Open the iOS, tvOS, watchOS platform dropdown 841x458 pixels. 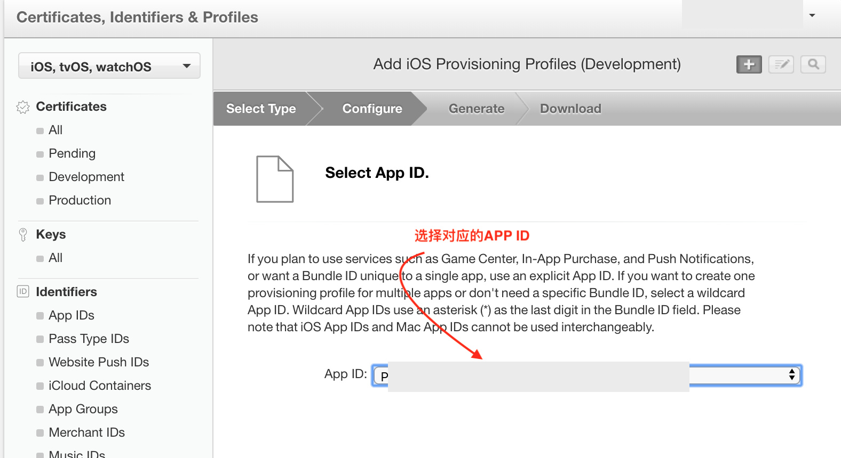pyautogui.click(x=109, y=66)
